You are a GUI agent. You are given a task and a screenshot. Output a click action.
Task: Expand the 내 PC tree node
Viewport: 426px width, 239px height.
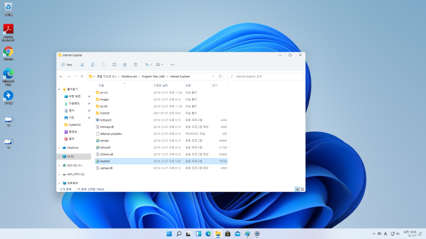point(59,157)
